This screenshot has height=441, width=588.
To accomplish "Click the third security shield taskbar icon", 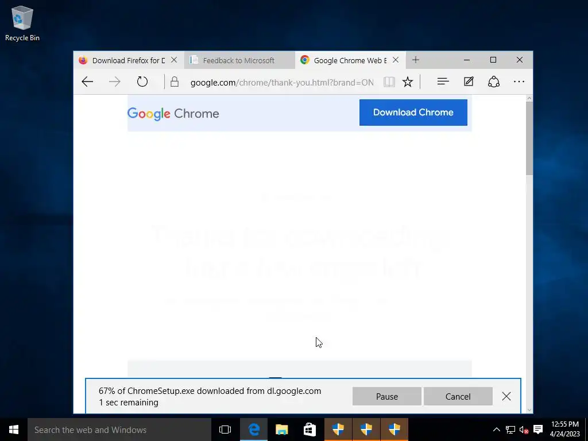I will 394,430.
